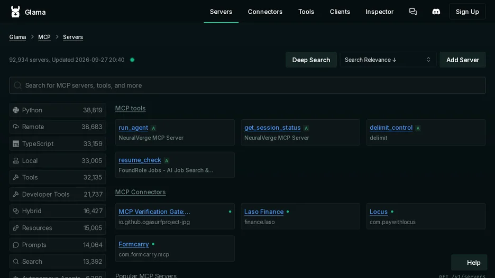
Task: Open the chat feedback icon in header
Action: [413, 12]
